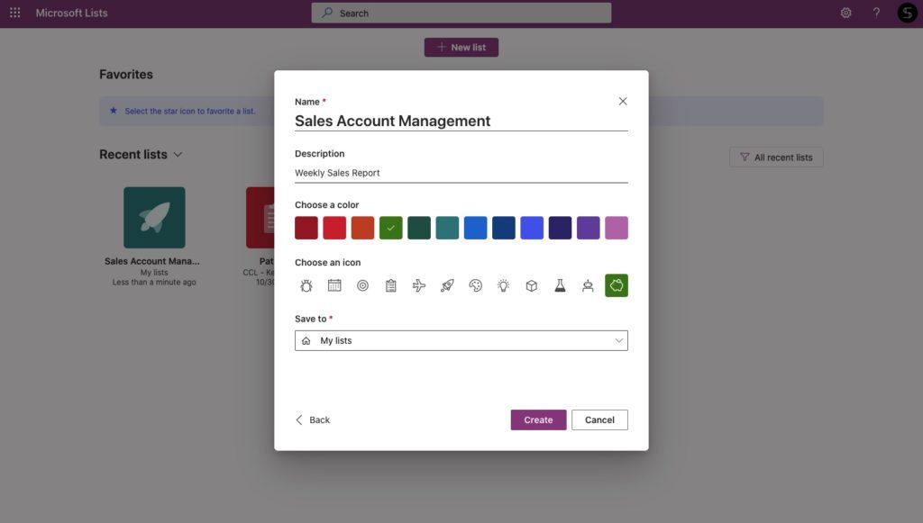
Task: Pick the orange color swatch
Action: 362,228
